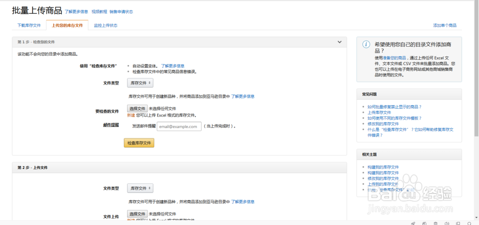Select the 上传您的库存文件 tab

[x=67, y=25]
